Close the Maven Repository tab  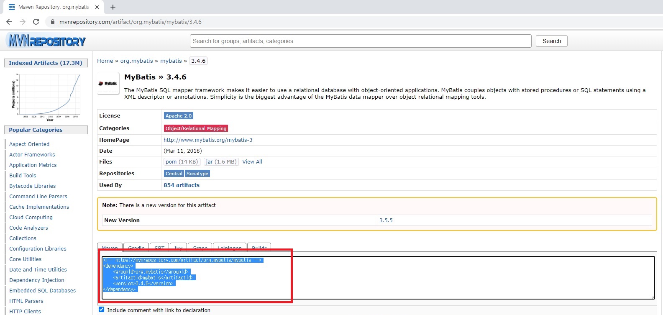pos(97,7)
